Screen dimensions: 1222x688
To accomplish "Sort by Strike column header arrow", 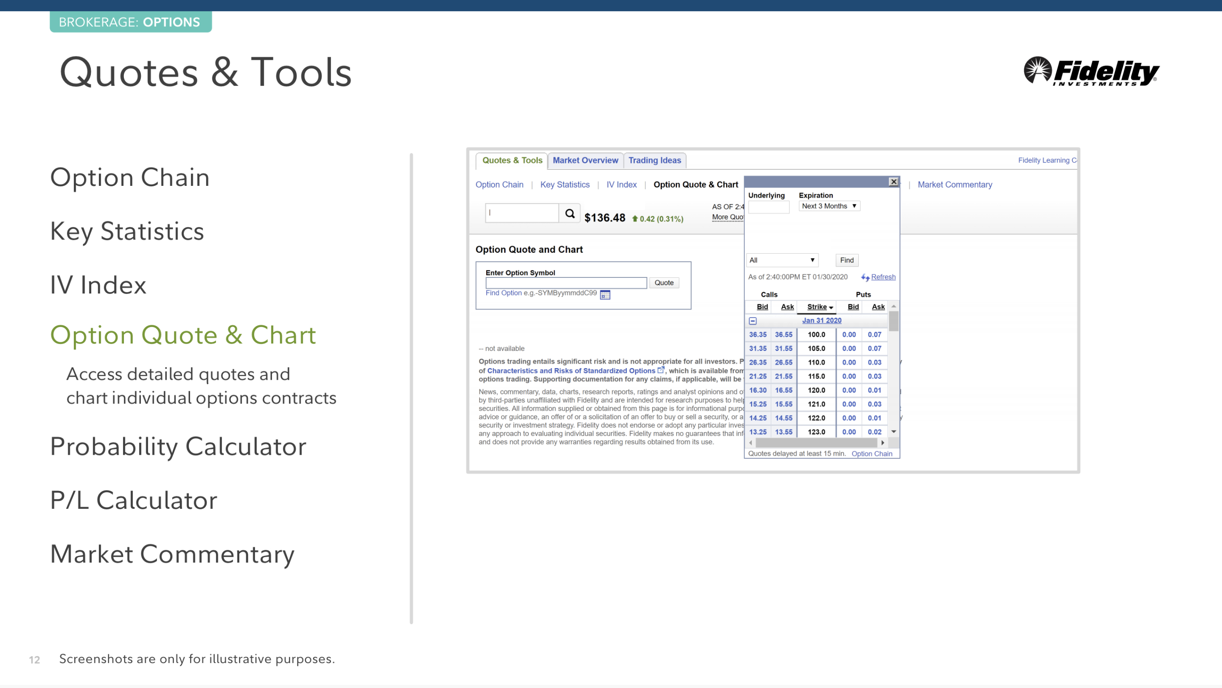I will pyautogui.click(x=831, y=307).
